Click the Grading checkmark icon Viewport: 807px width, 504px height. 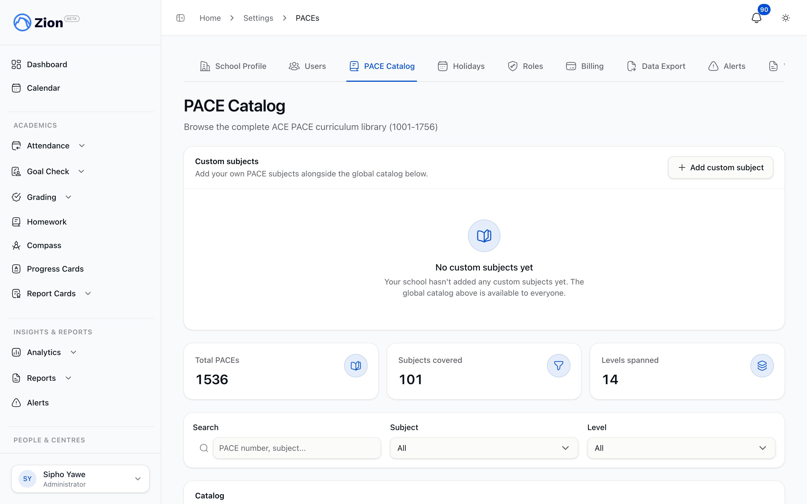tap(16, 197)
